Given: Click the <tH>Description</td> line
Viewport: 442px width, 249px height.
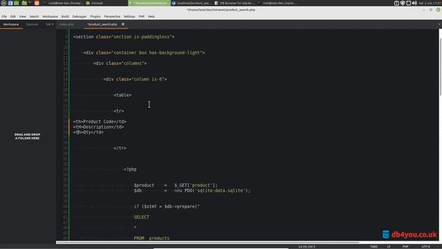Looking at the screenshot, I should point(98,127).
